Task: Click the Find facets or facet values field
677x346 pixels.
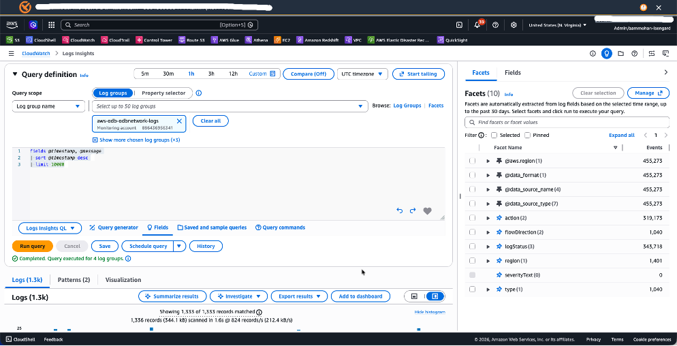Action: [x=567, y=123]
